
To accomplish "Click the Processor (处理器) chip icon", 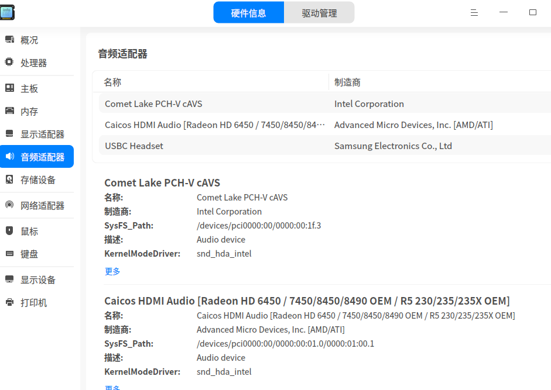I will 9,62.
